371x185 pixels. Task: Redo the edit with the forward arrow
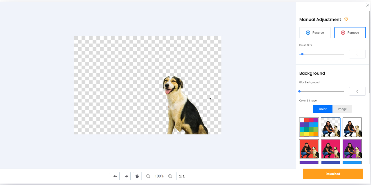click(126, 176)
